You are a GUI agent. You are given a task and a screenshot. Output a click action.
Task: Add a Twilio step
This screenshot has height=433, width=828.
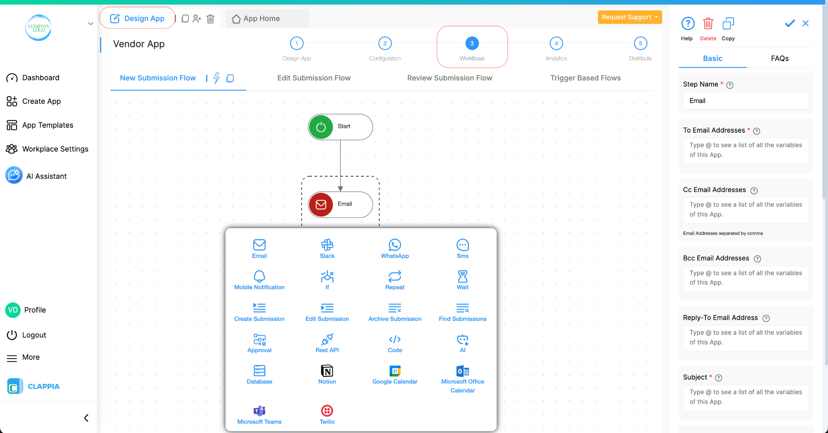coord(327,413)
